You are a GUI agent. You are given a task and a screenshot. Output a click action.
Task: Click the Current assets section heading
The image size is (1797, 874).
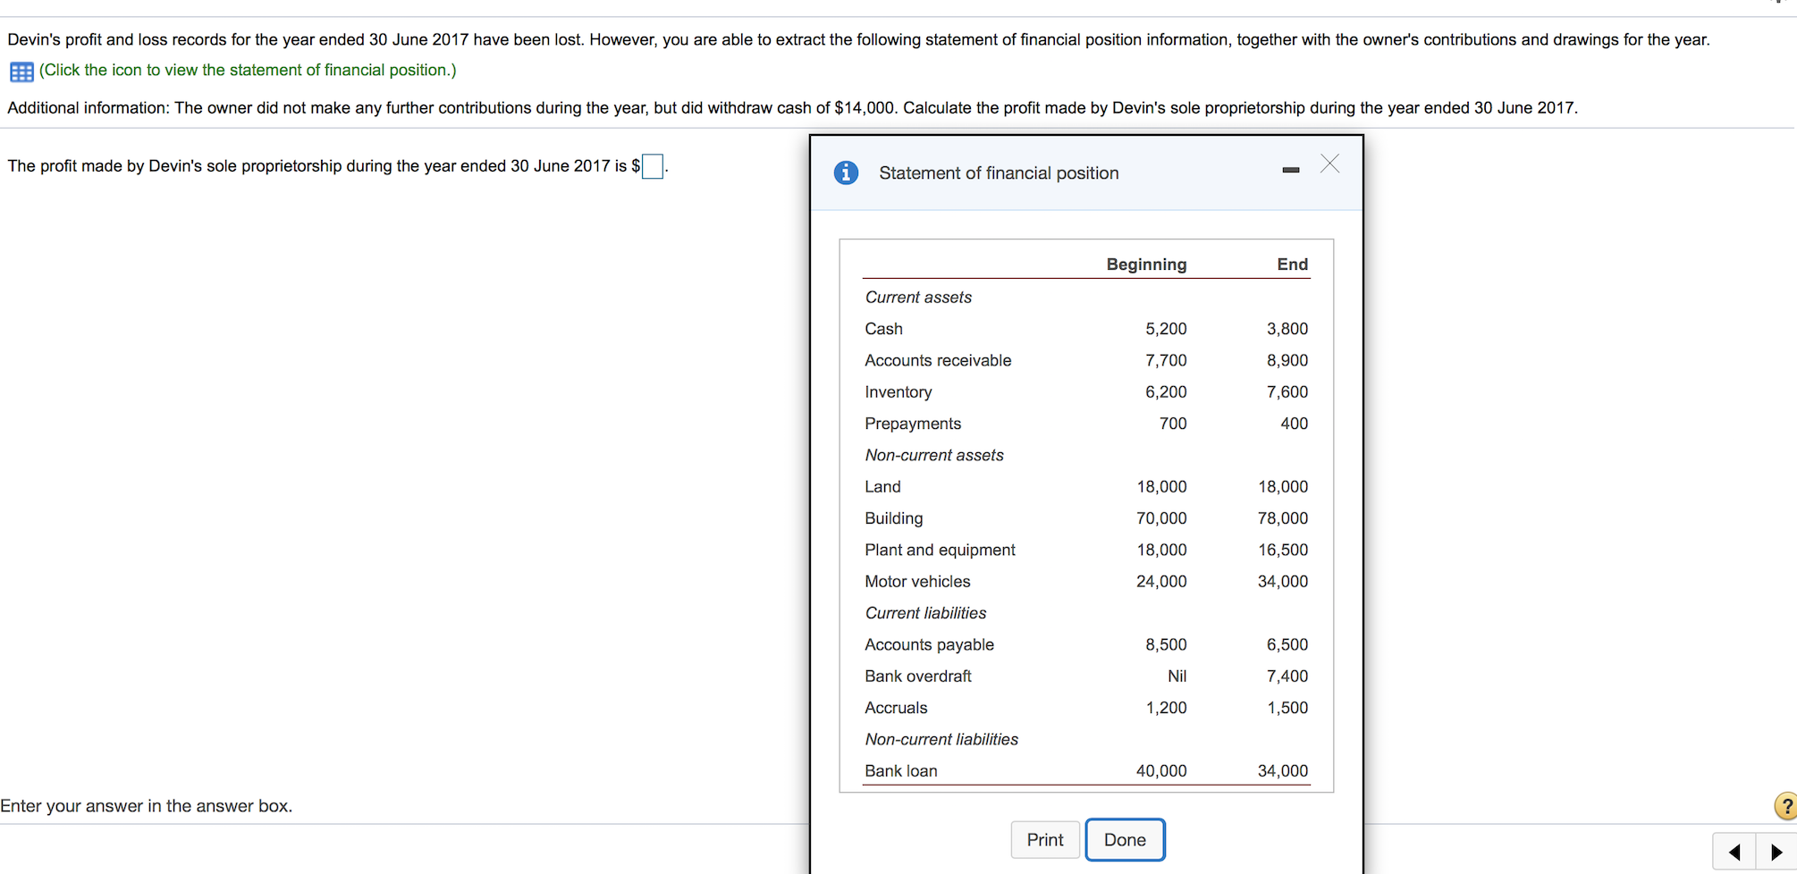pos(918,298)
